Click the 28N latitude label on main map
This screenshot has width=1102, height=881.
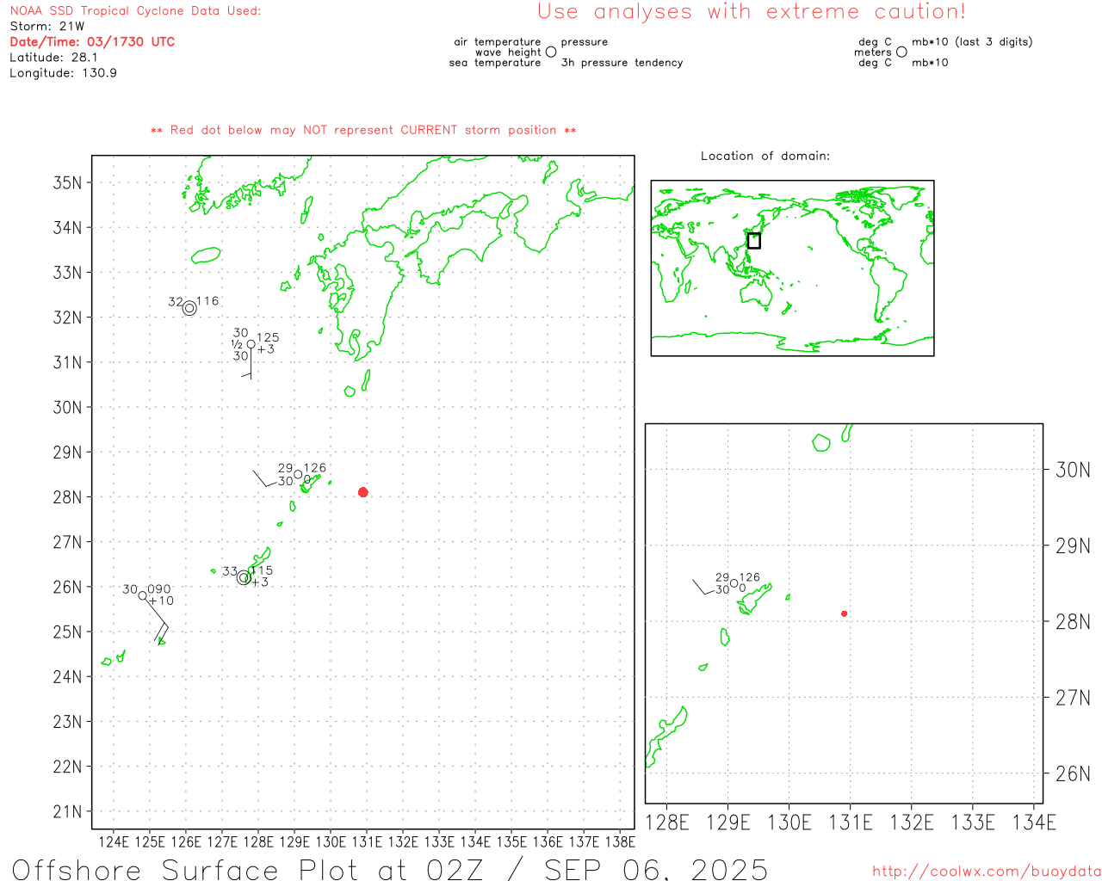[68, 497]
